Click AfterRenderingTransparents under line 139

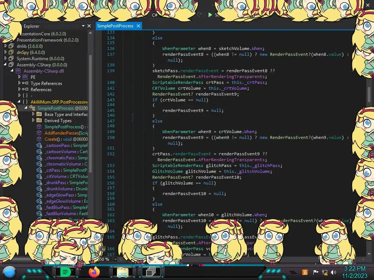231,77
